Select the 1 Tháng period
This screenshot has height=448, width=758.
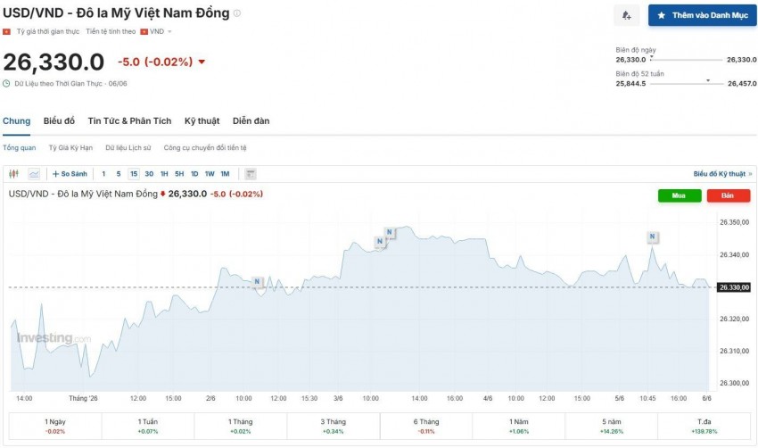pos(240,426)
